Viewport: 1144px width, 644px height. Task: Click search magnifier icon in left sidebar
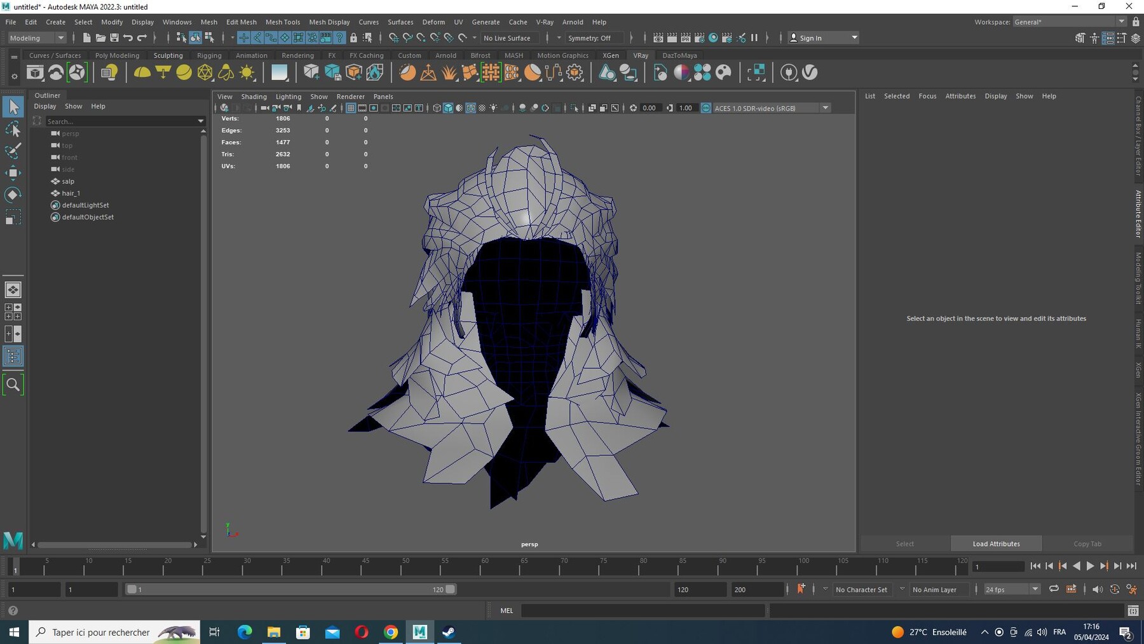point(13,385)
